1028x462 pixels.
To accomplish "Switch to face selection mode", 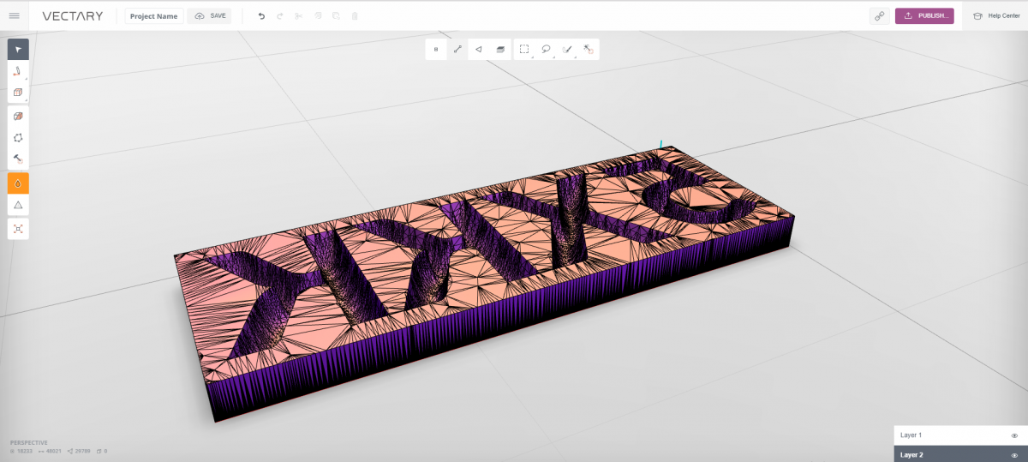I will (479, 50).
